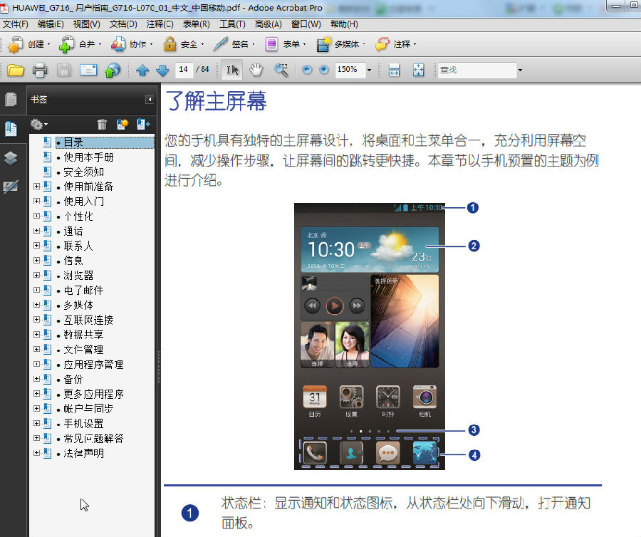Screen dimensions: 641x537
Task: Expand the 使用前准备 bookmark
Action: 37,187
